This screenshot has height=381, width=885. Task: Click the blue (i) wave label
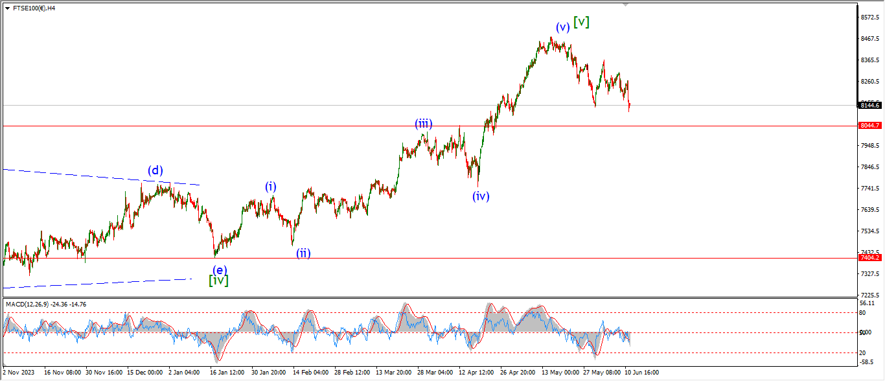click(270, 187)
